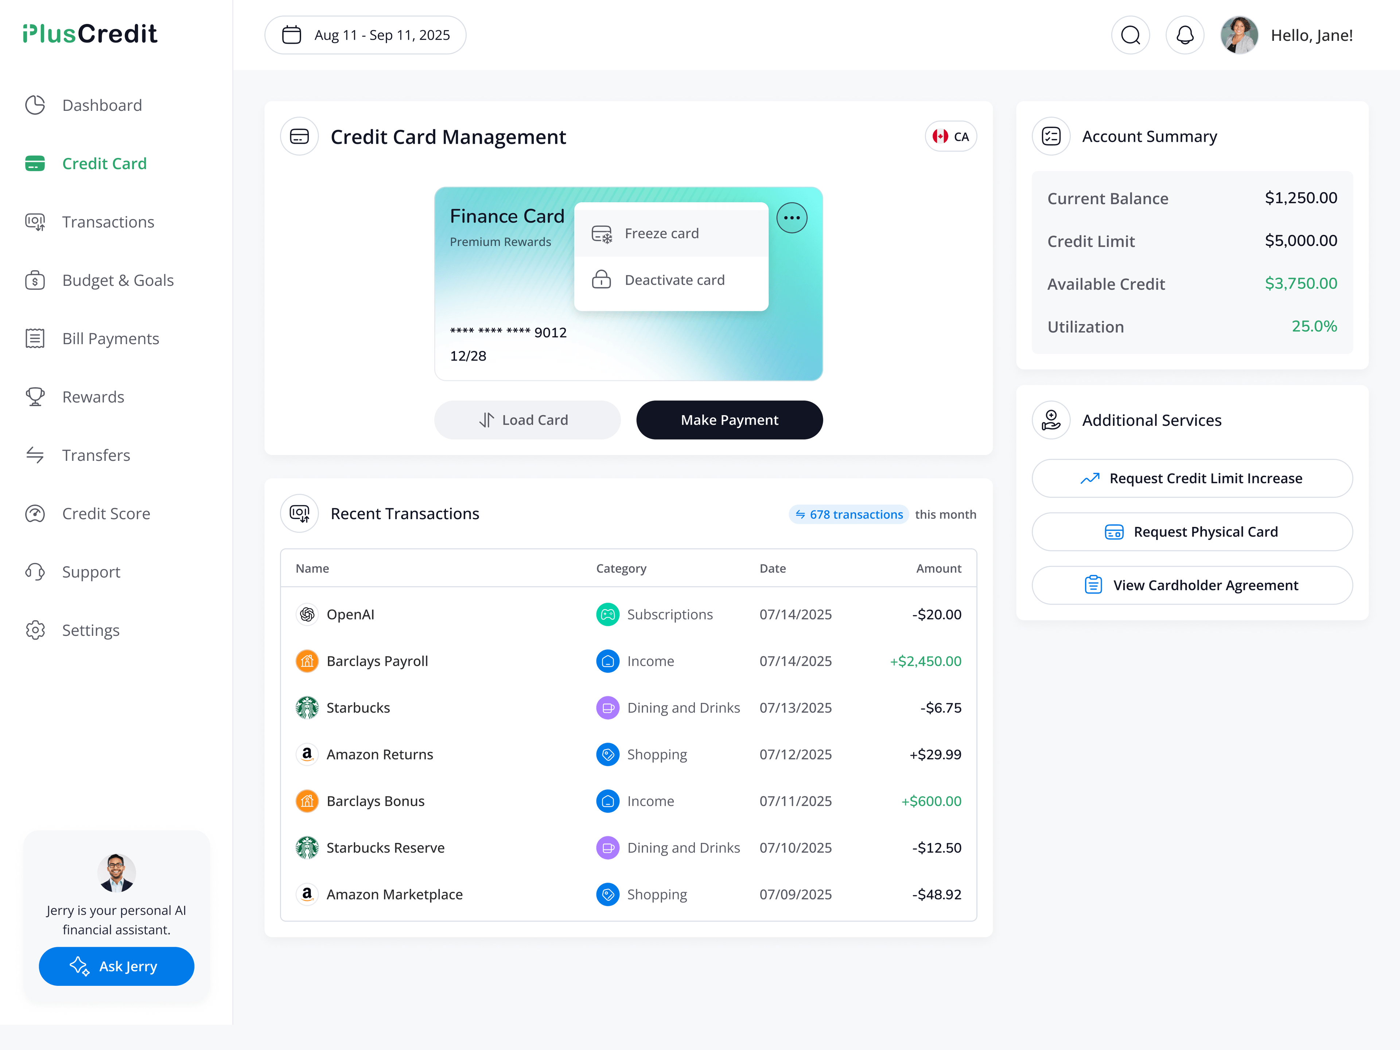The height and width of the screenshot is (1050, 1400).
Task: Click the Utilization 25.0% value
Action: tap(1314, 327)
